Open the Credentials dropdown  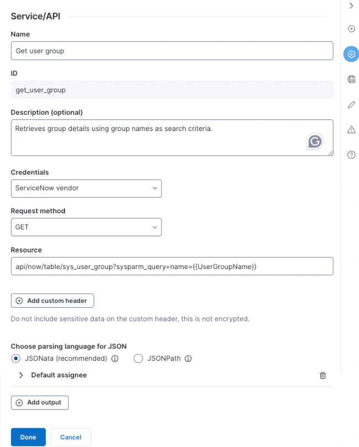tap(86, 188)
